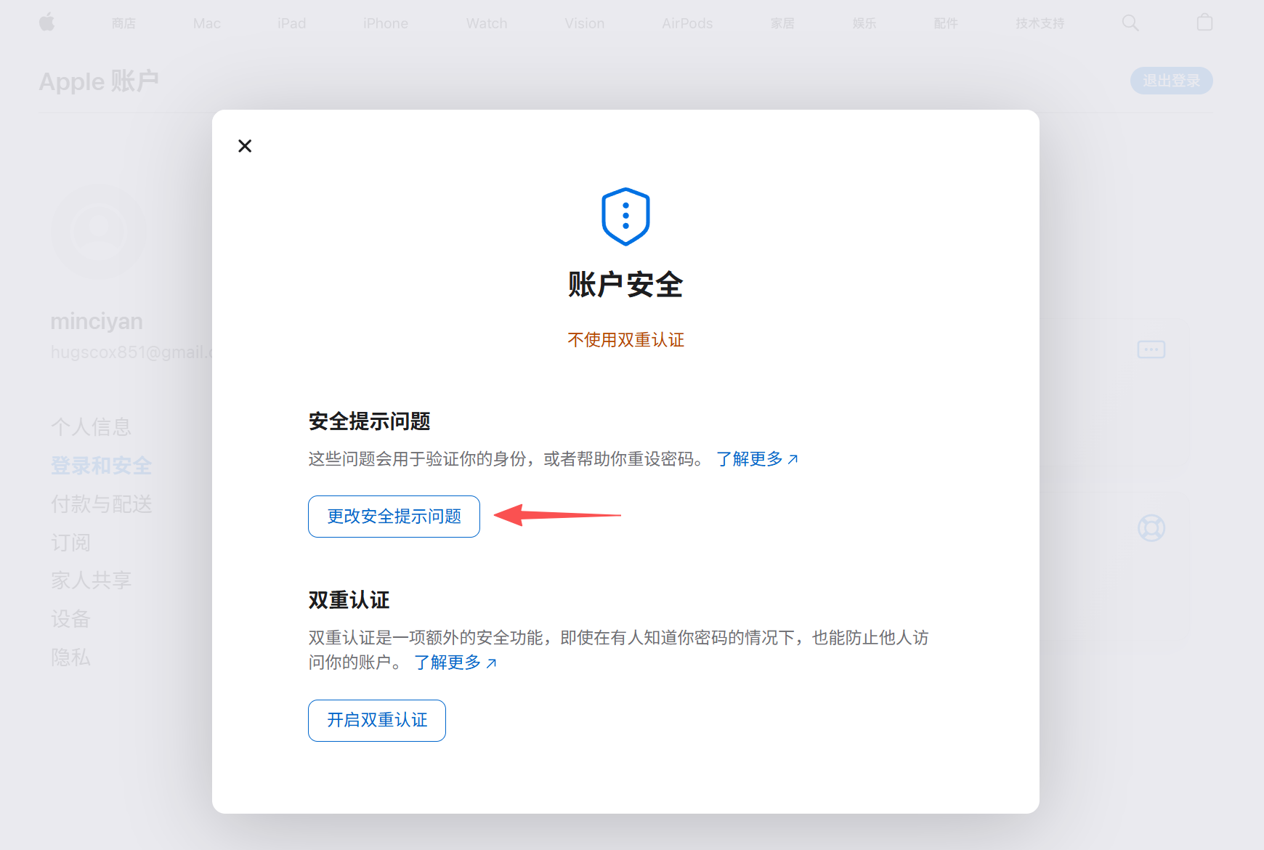Open the AirPods menu item
1264x850 pixels.
[687, 23]
